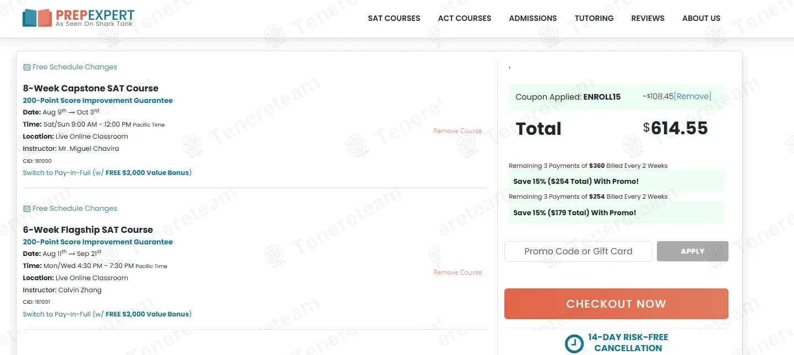The width and height of the screenshot is (794, 355).
Task: Switch Flagship course to Pay-In-Full
Action: click(107, 314)
